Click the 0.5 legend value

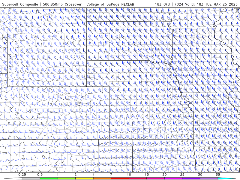pos(40,175)
